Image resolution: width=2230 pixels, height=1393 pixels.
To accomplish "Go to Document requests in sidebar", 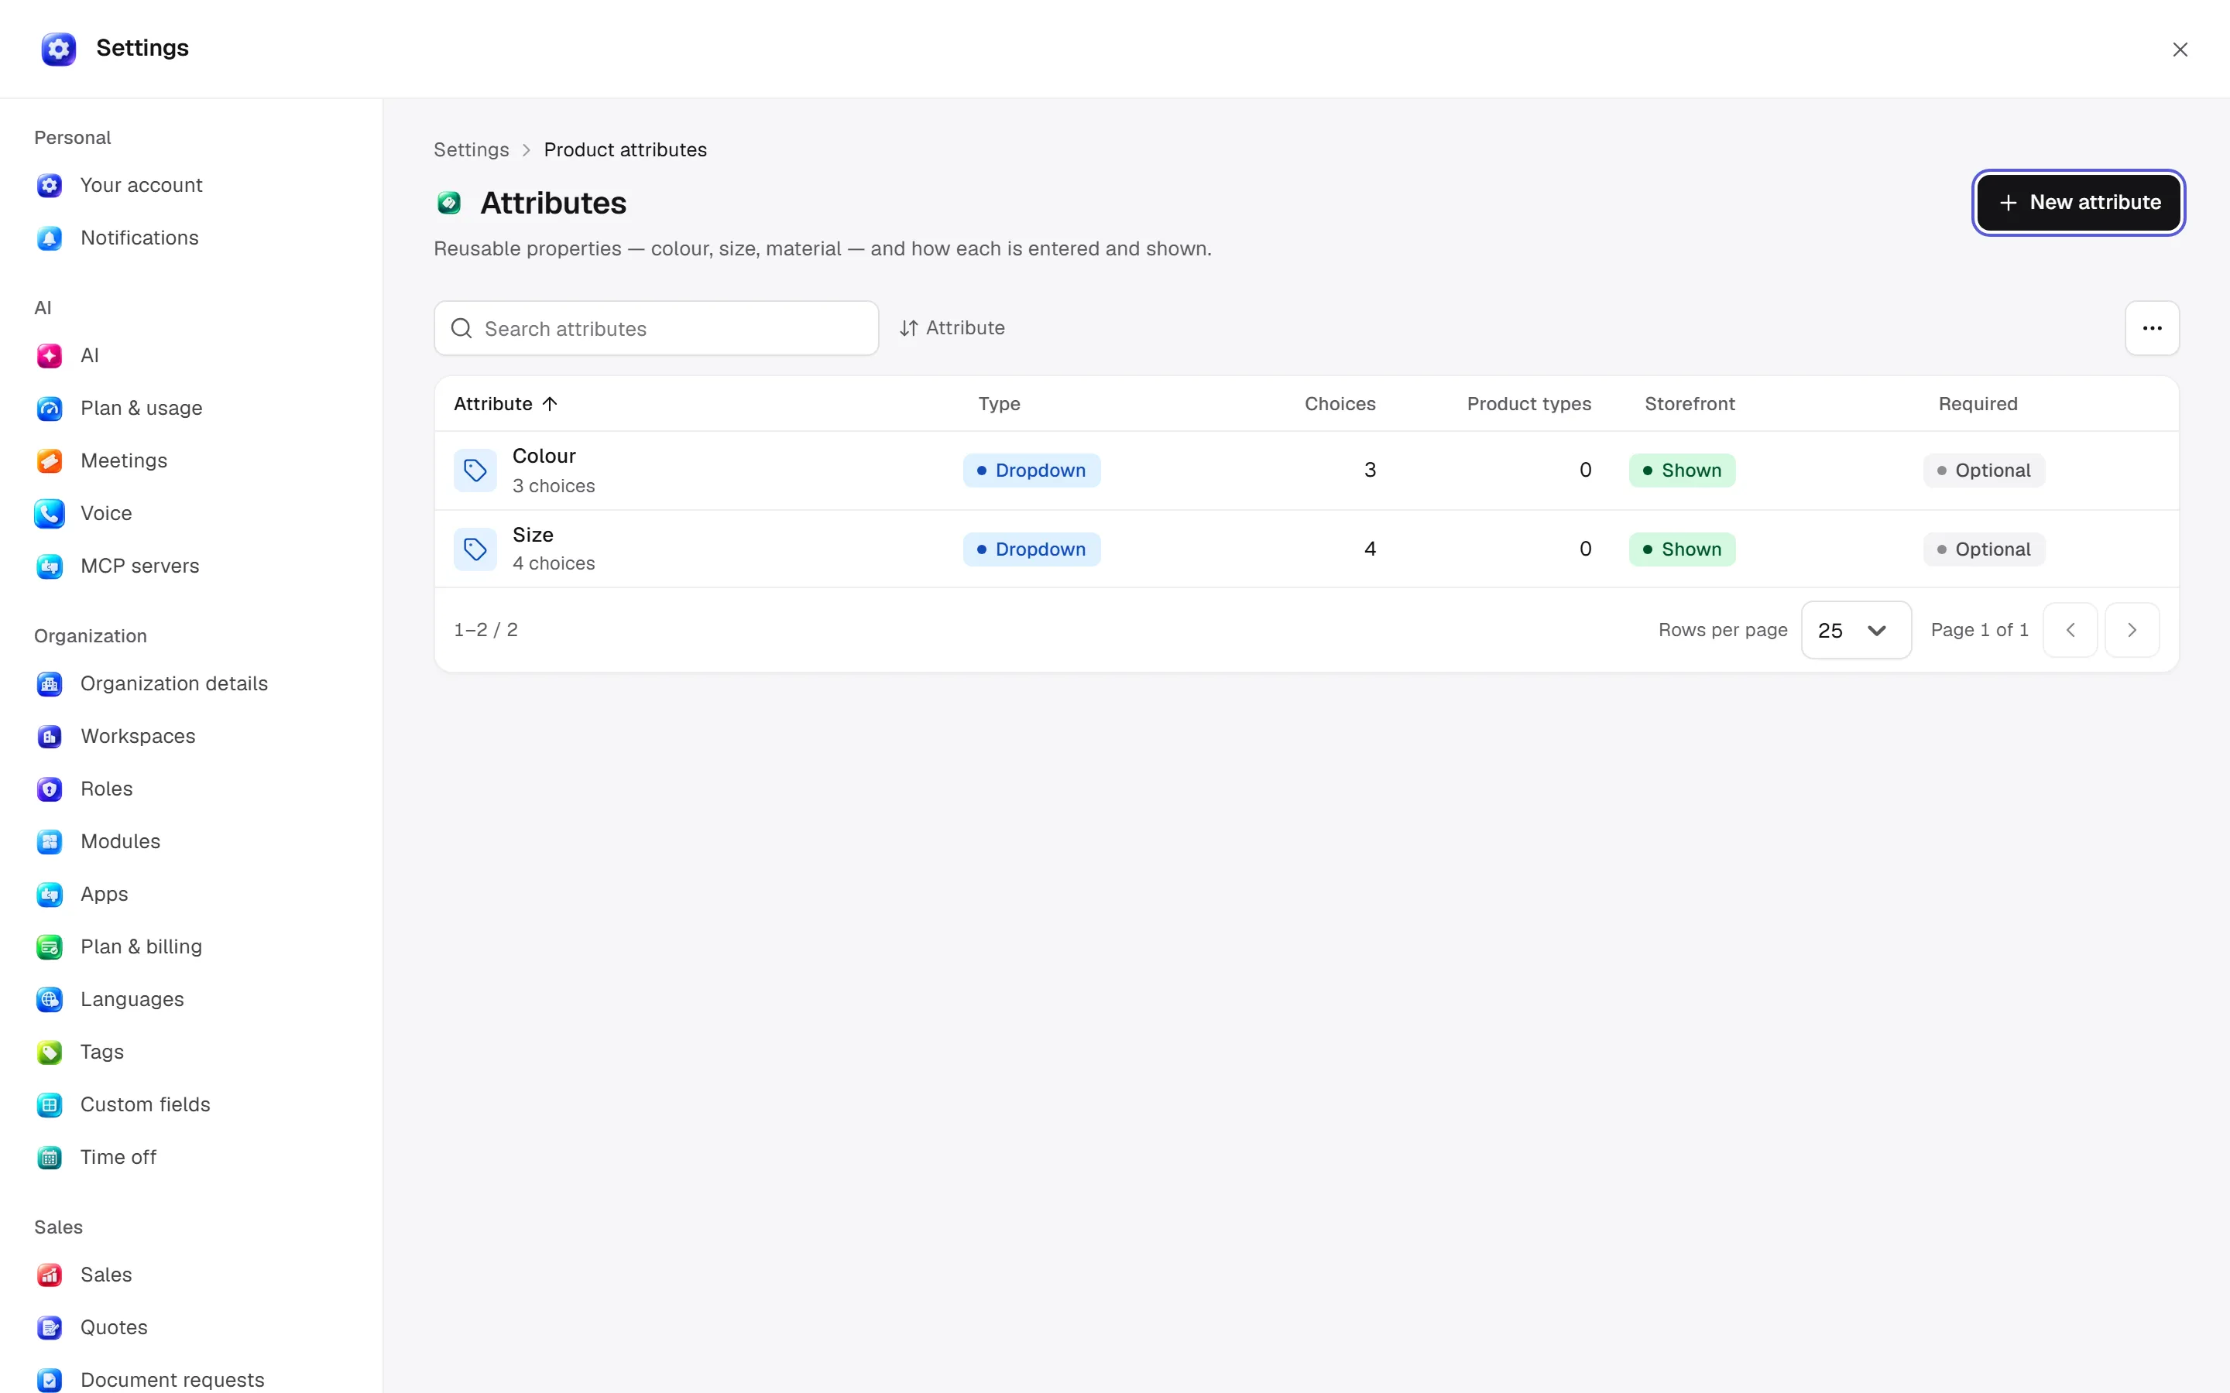I will (x=171, y=1379).
